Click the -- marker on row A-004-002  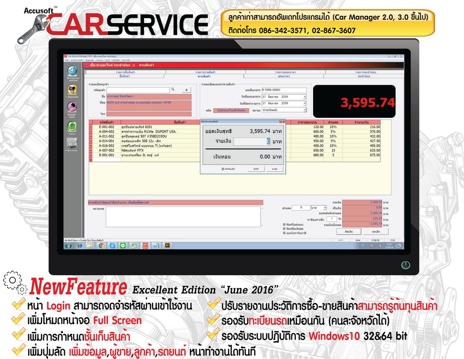click(91, 132)
